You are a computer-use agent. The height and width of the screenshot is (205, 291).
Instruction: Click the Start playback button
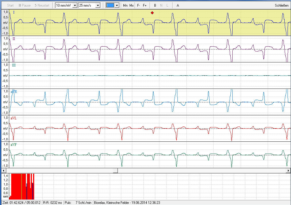click(x=10, y=5)
